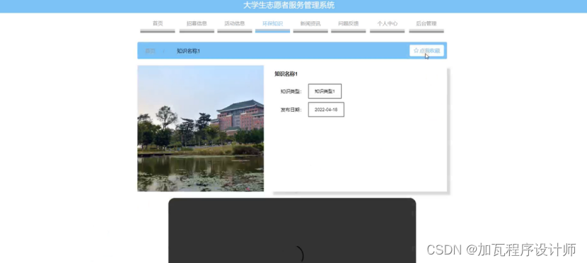Click the 知识类型1 value box
This screenshot has width=587, height=263.
(x=325, y=91)
